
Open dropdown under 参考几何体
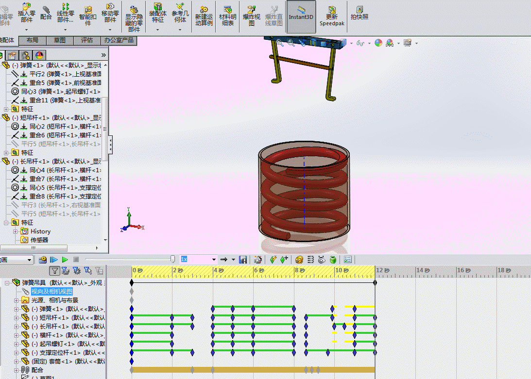[180, 30]
